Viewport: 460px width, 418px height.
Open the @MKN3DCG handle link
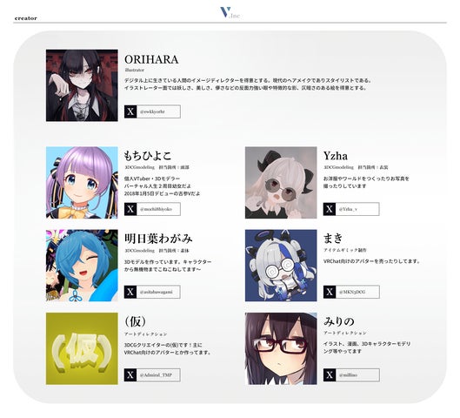coord(357,292)
